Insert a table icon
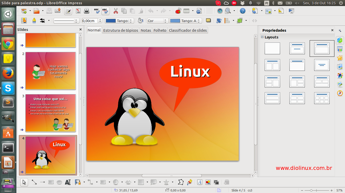Image resolution: width=345 pixels, height=193 pixels. pos(186,11)
